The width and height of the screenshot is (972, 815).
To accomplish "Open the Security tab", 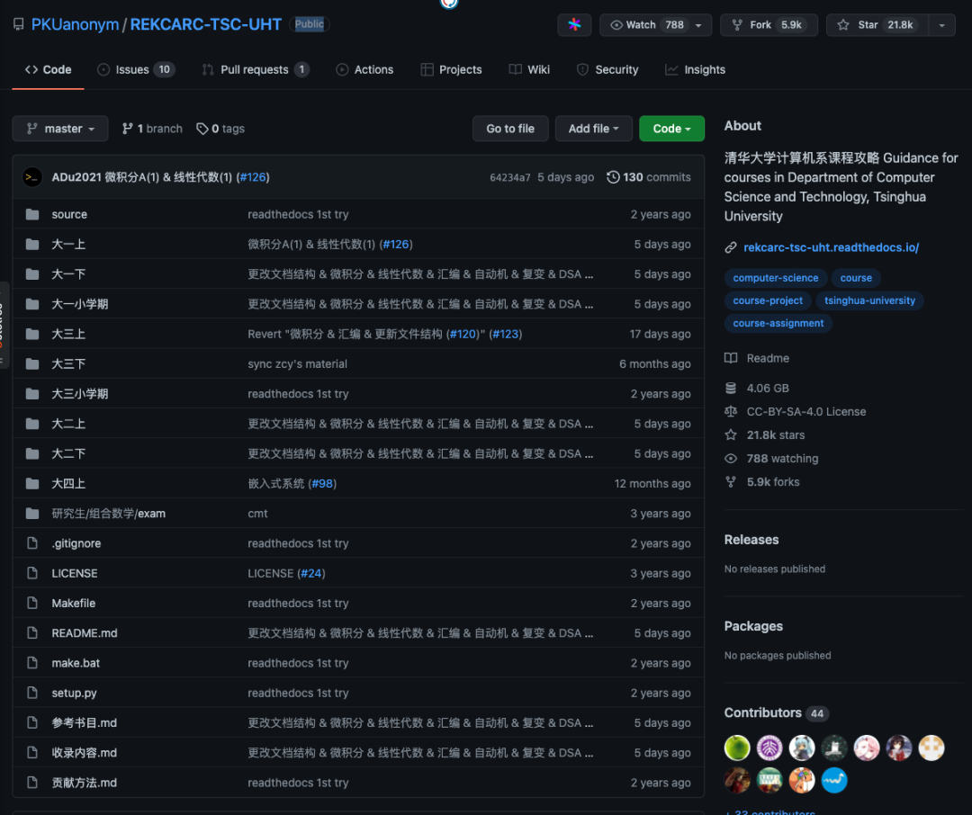I will pos(607,69).
